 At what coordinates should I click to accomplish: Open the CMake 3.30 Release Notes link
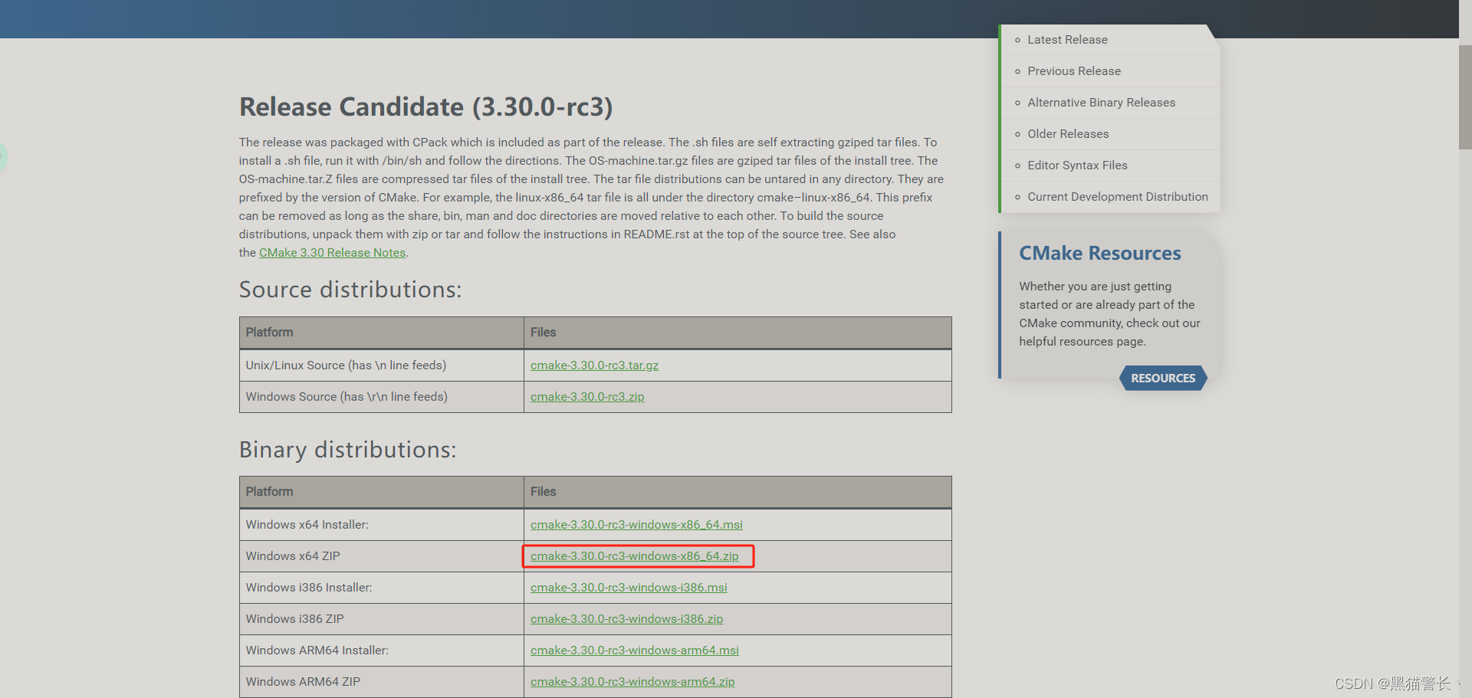332,253
